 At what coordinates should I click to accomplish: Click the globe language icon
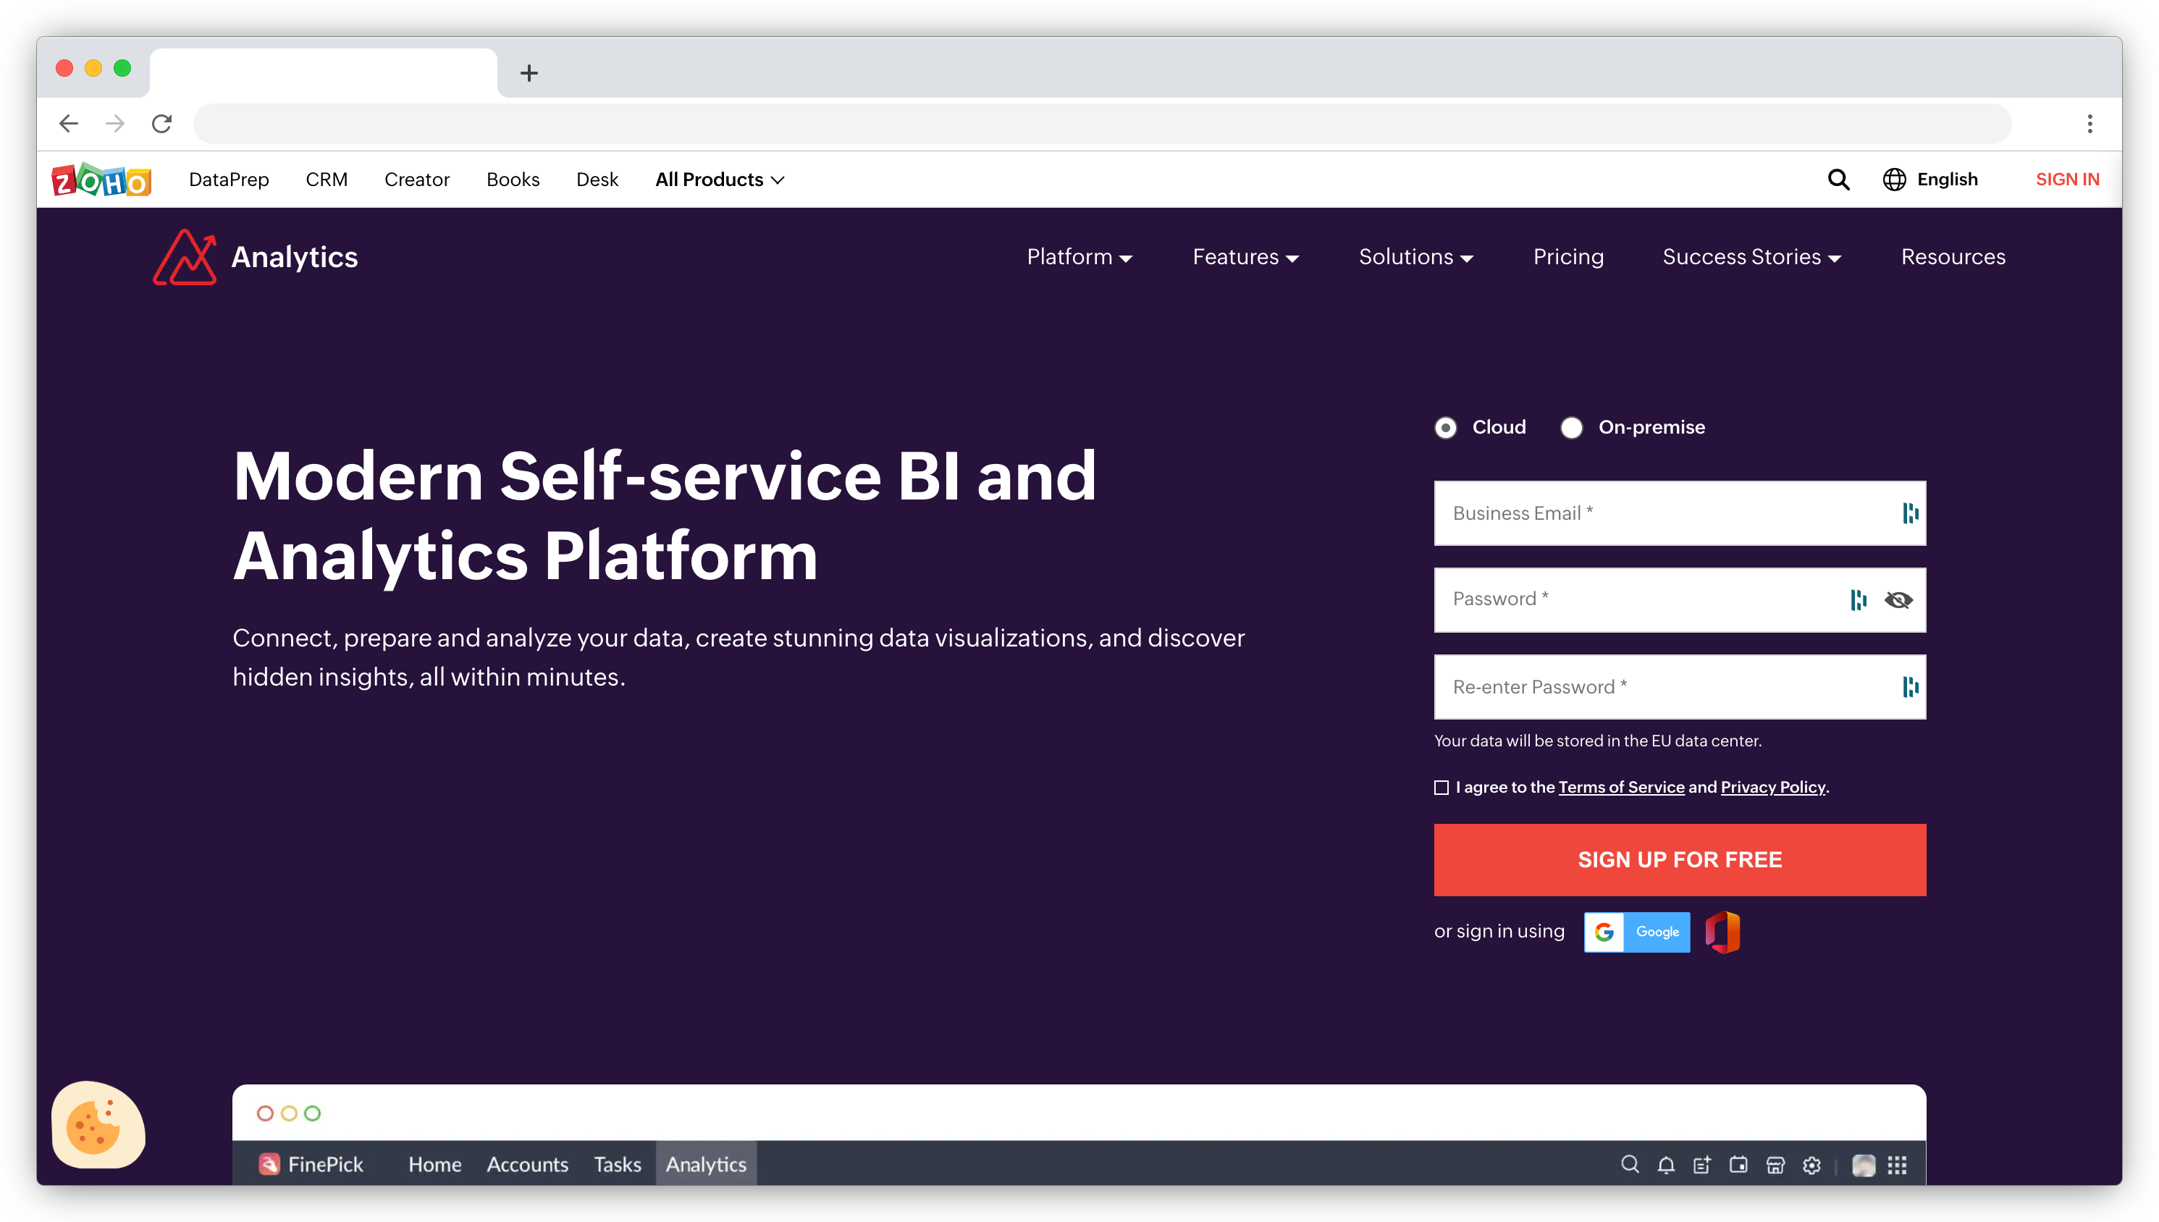pyautogui.click(x=1893, y=180)
